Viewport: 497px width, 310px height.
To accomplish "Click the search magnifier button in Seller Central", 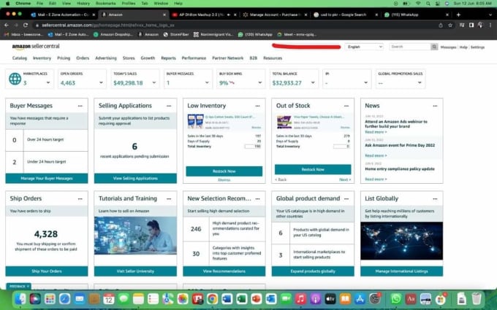I will point(434,47).
